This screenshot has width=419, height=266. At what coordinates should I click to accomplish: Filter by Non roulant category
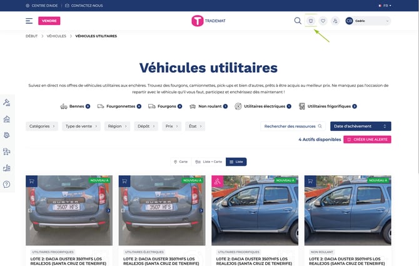[x=208, y=106]
